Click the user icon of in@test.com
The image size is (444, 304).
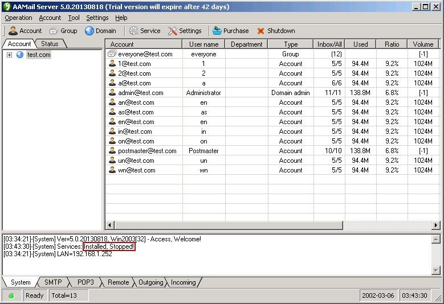click(112, 131)
